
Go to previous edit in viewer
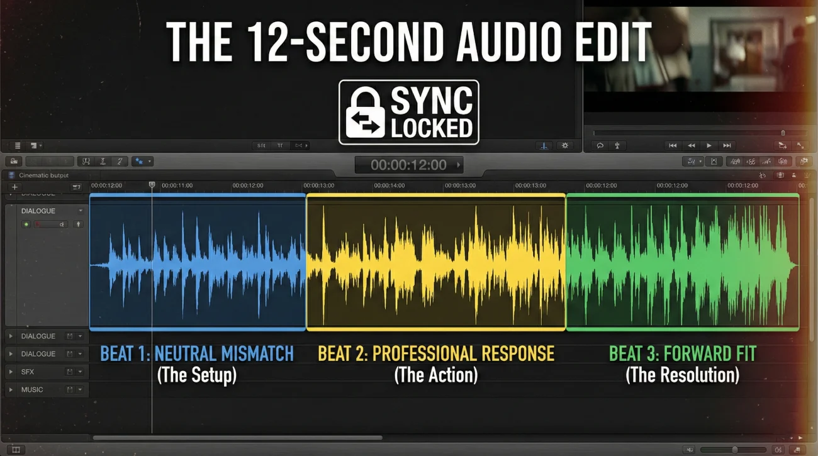[673, 145]
